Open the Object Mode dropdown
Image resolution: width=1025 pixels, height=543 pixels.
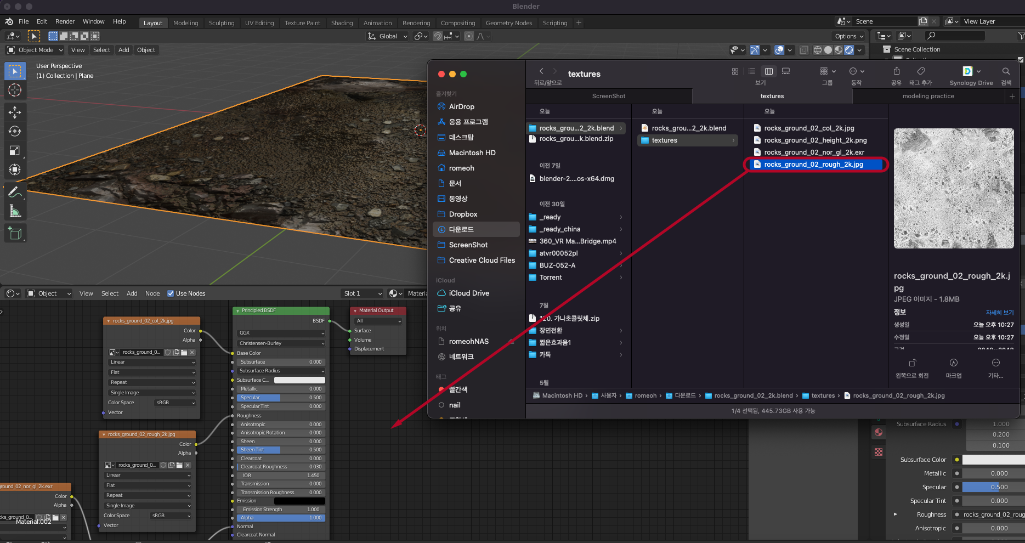(x=35, y=50)
